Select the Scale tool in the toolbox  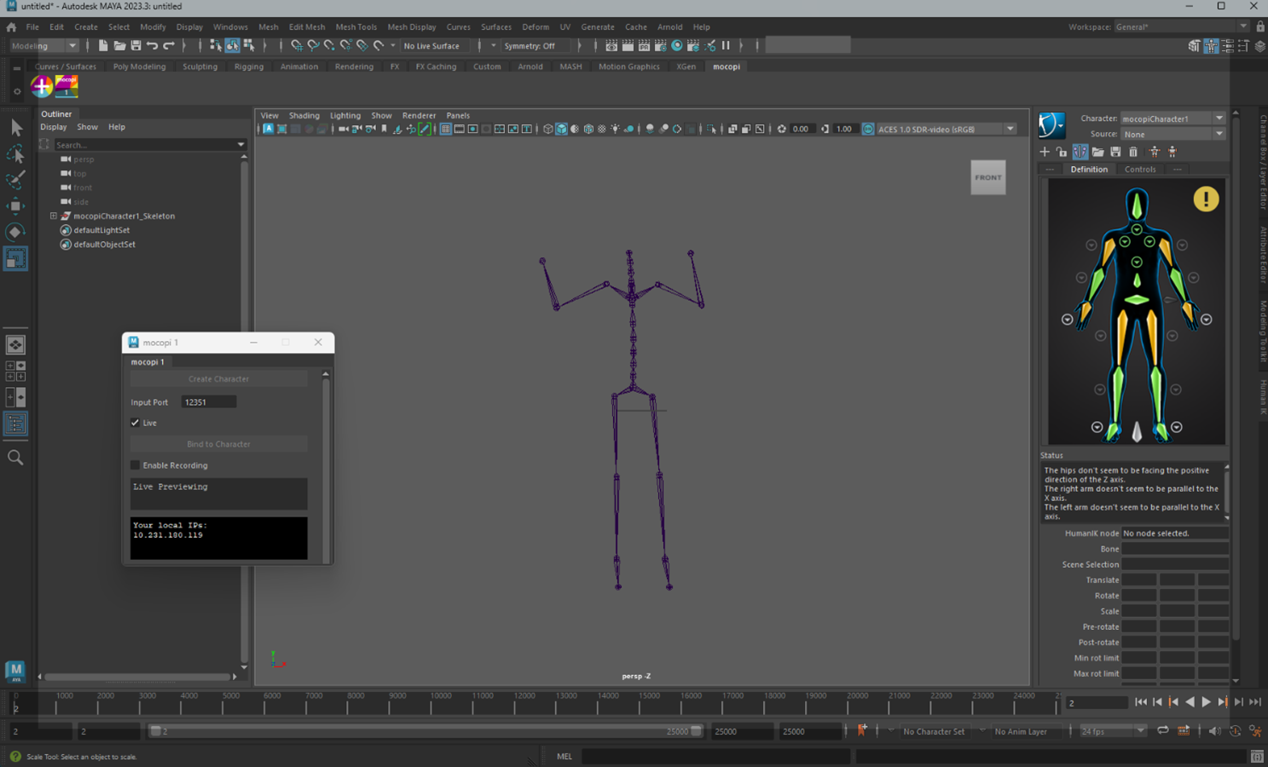[15, 258]
